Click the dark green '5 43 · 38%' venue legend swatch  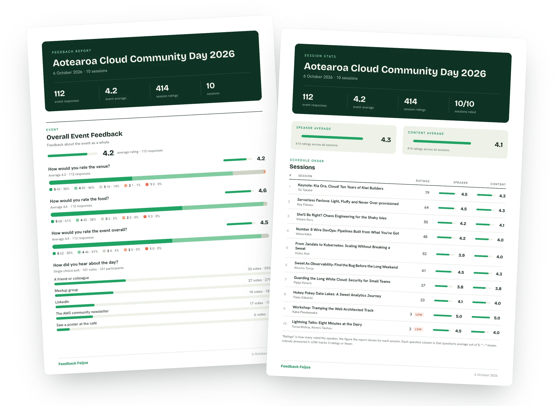coord(51,190)
